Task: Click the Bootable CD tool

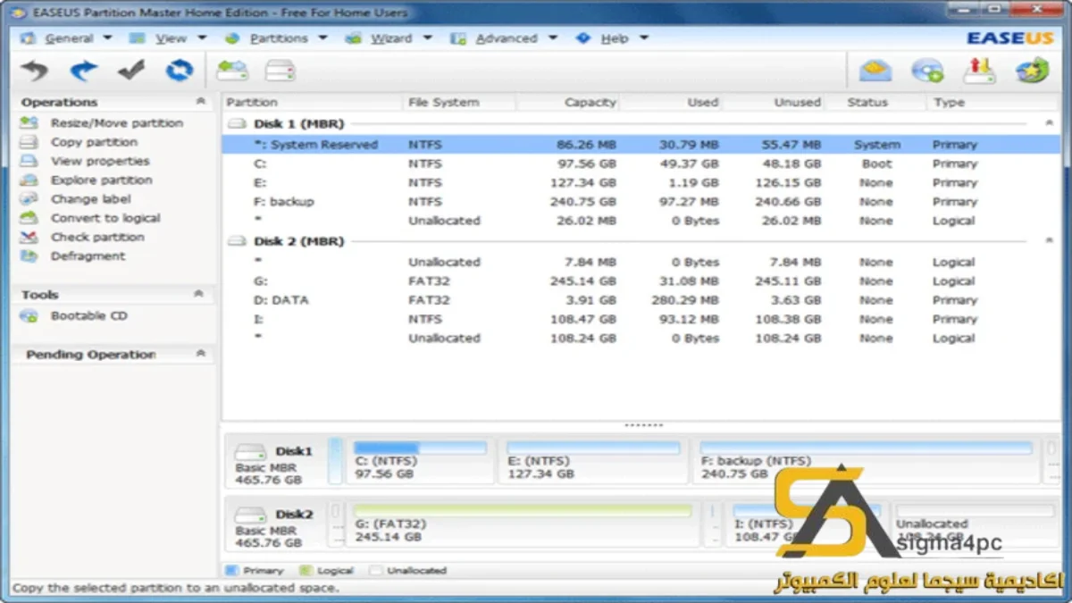Action: [89, 315]
